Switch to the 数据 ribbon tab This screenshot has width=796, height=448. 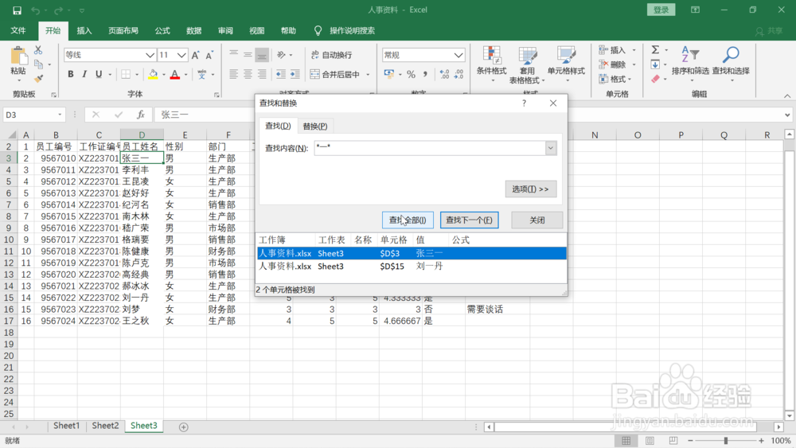(x=194, y=30)
